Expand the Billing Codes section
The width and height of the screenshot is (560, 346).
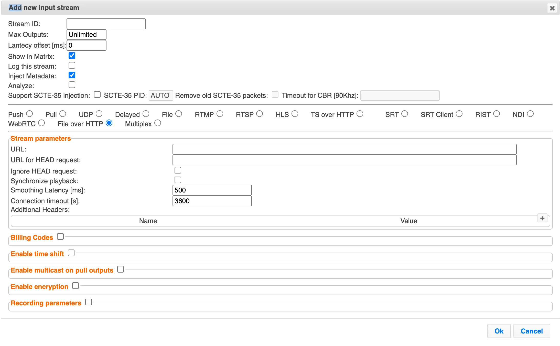tap(60, 236)
